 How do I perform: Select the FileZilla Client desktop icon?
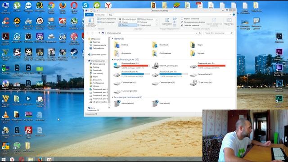(x=28, y=132)
